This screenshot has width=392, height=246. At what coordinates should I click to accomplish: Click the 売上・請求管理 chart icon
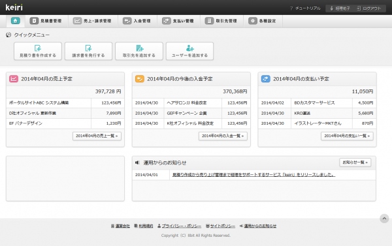pos(77,21)
